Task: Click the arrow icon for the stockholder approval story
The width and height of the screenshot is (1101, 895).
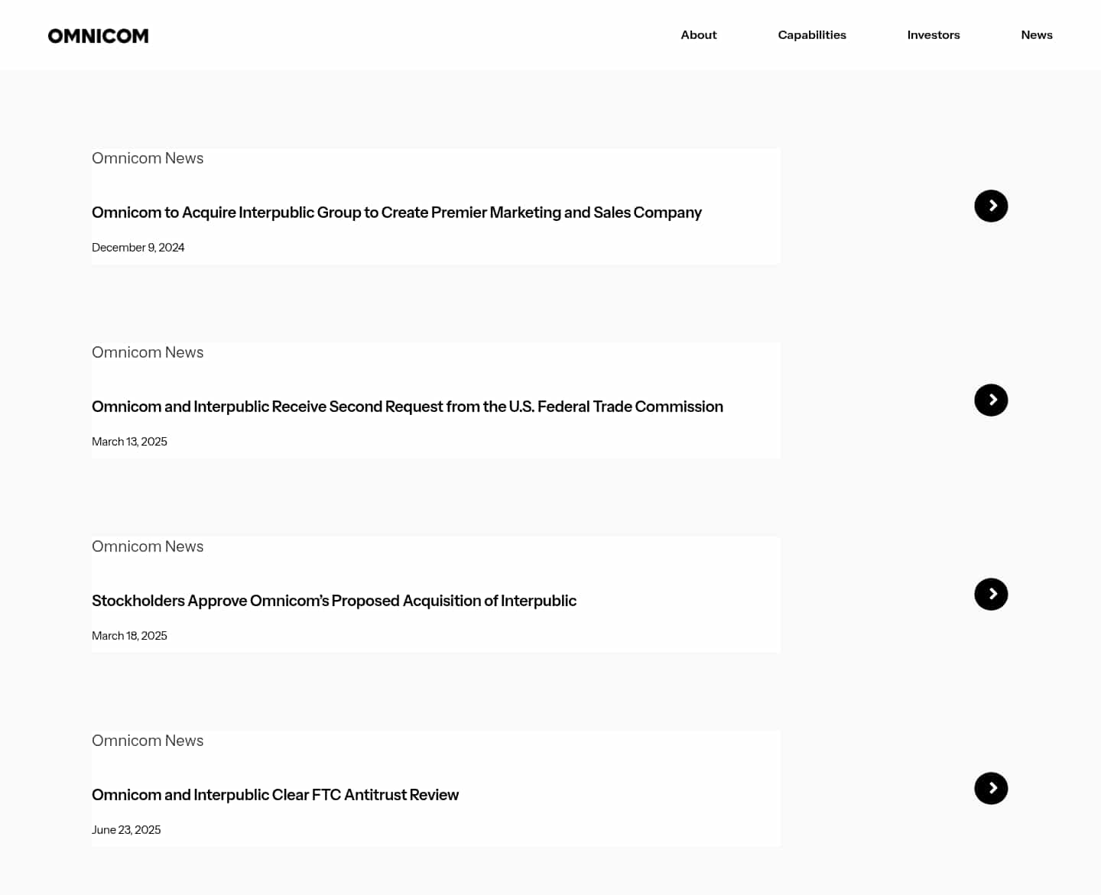Action: pos(991,594)
